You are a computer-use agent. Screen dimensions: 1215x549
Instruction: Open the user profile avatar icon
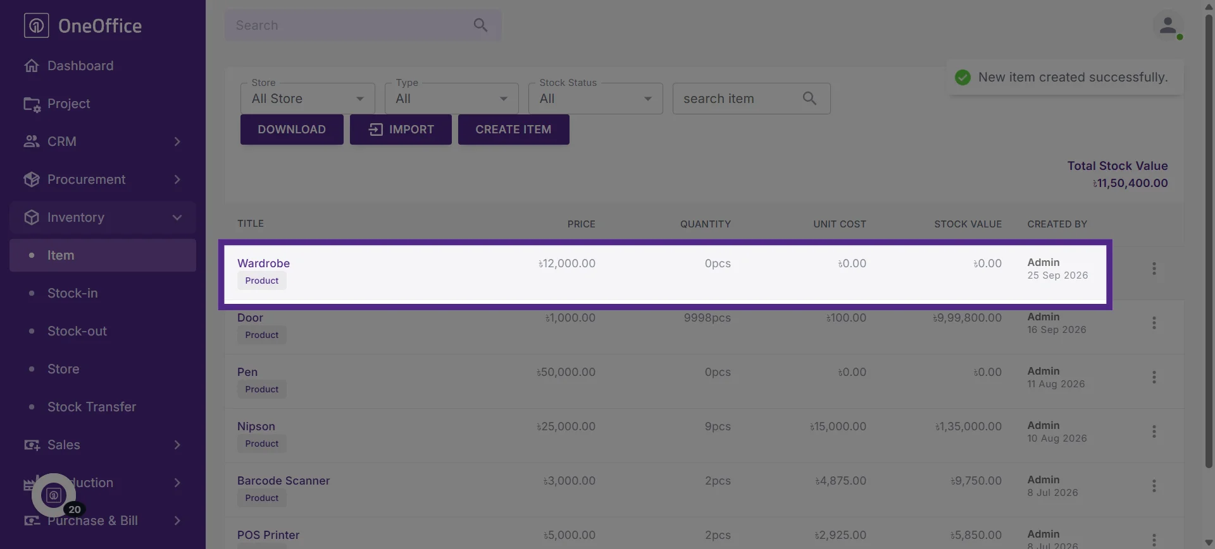pyautogui.click(x=1168, y=26)
